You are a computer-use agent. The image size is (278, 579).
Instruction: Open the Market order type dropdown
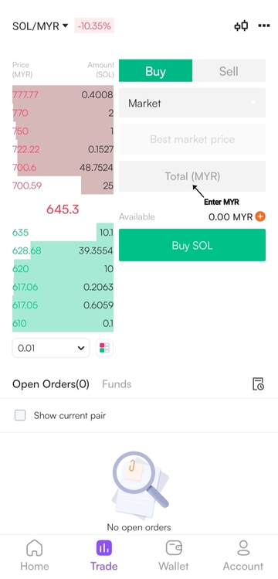click(x=192, y=103)
